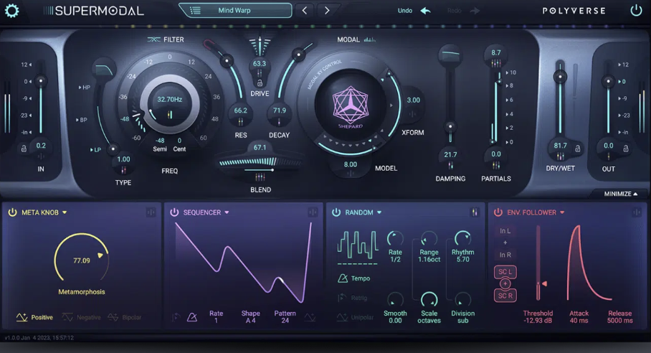This screenshot has height=353, width=651.
Task: Toggle the RANDOM power button
Action: pos(336,212)
